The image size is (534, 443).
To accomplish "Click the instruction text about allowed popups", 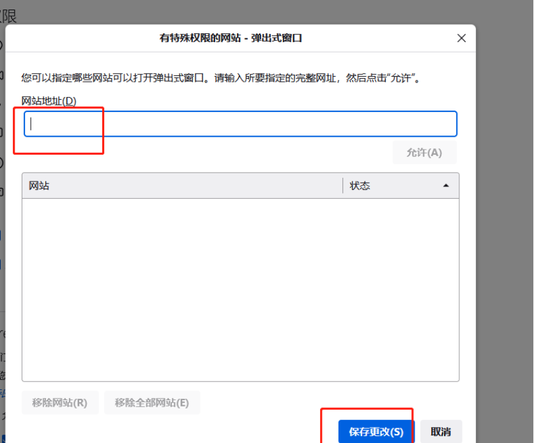I will point(224,78).
